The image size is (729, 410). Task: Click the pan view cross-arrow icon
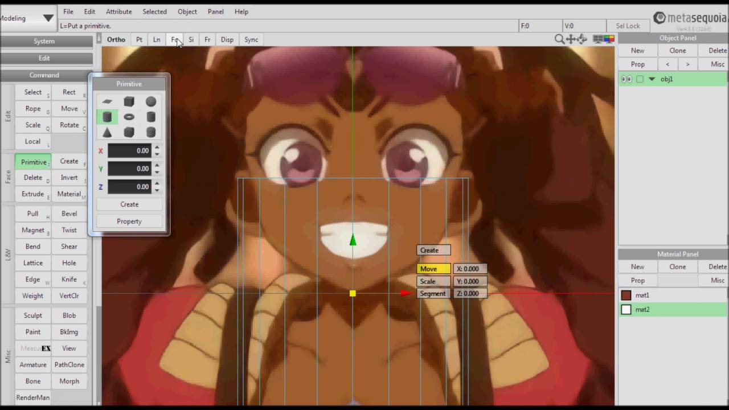(571, 39)
